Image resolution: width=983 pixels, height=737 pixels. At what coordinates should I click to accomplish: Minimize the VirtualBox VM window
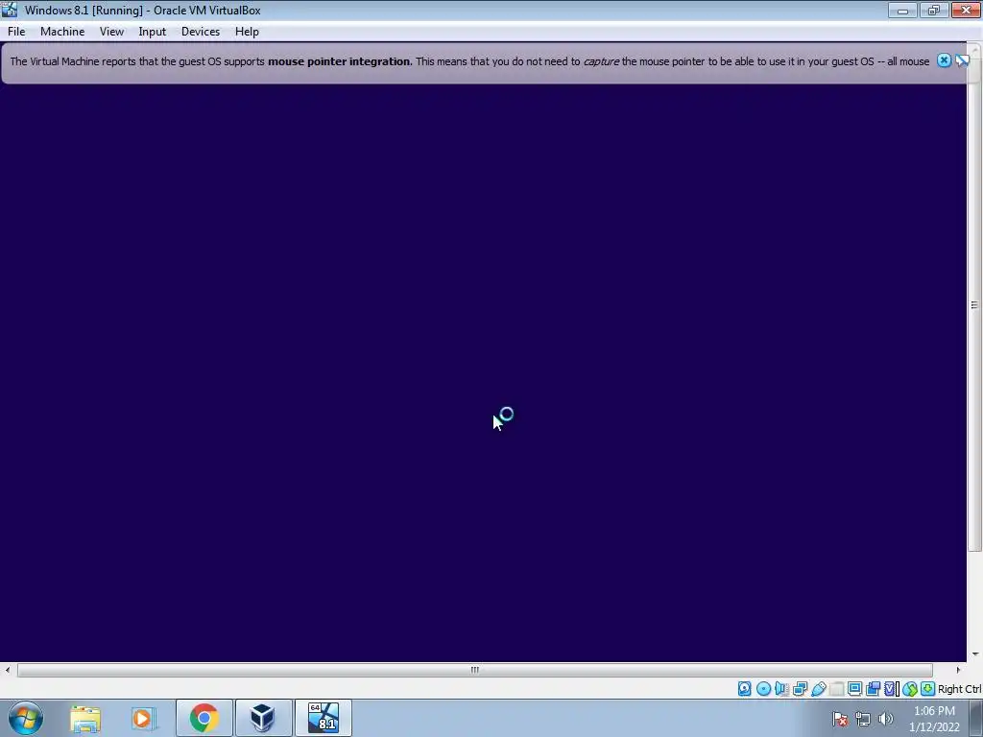902,10
